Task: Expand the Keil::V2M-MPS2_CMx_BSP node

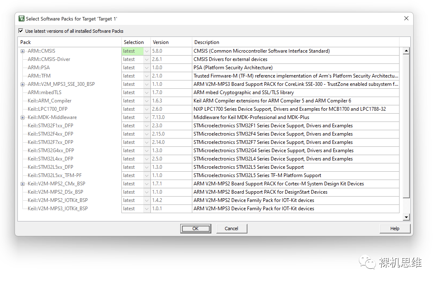Action: click(22, 184)
